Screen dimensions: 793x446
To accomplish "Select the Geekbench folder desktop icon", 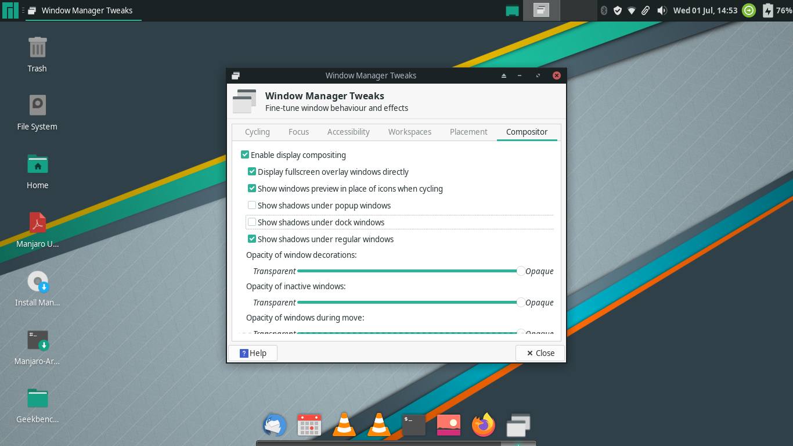I will 37,405.
